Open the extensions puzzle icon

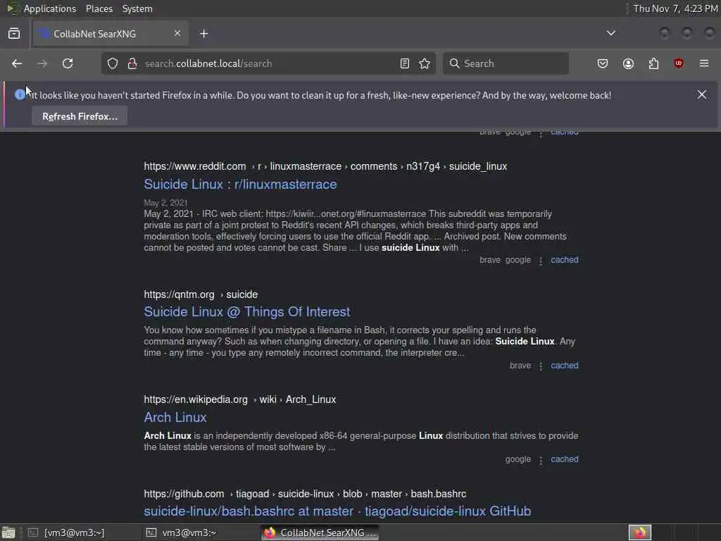tap(653, 63)
